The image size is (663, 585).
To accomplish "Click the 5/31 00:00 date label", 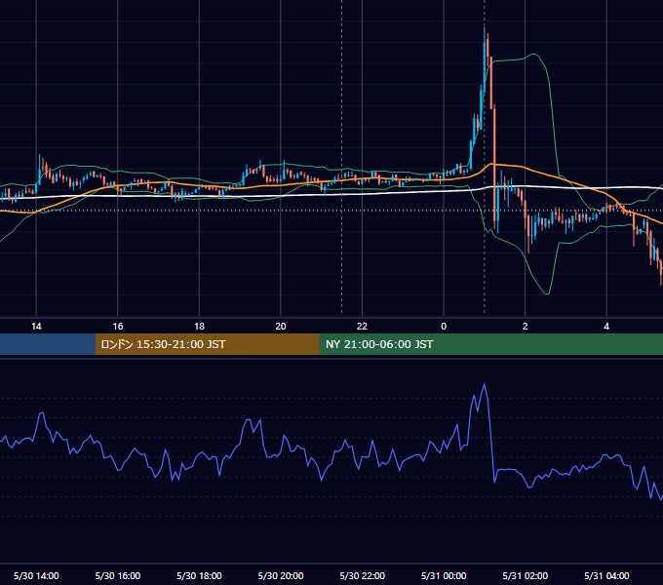I will (444, 575).
